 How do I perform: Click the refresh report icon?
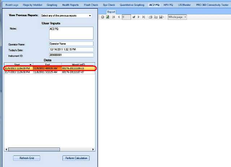tap(108, 17)
